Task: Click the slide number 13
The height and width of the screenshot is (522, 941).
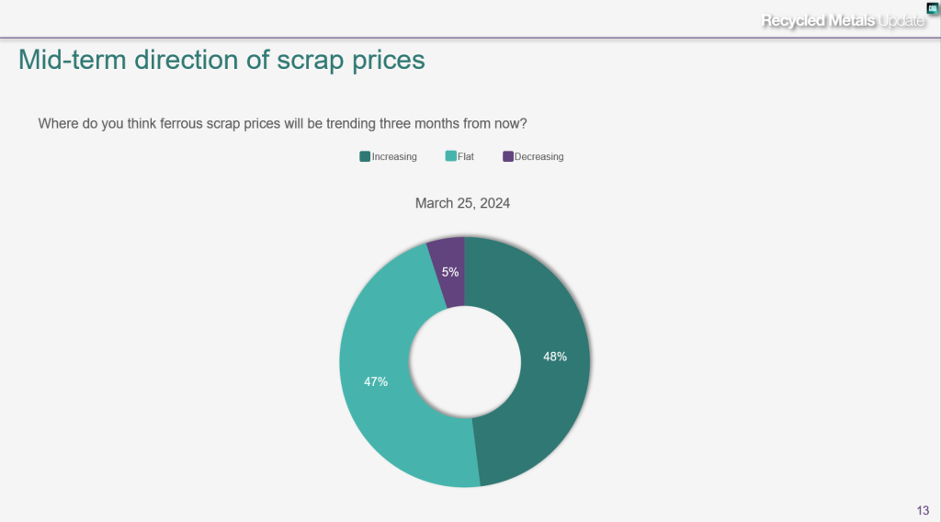Action: coord(923,510)
